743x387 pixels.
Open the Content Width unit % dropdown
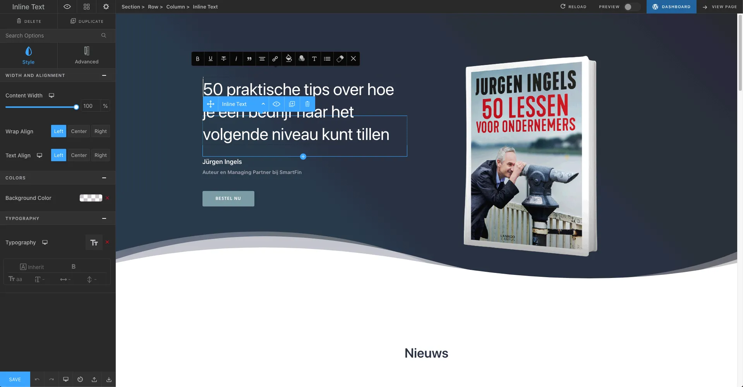(x=105, y=106)
